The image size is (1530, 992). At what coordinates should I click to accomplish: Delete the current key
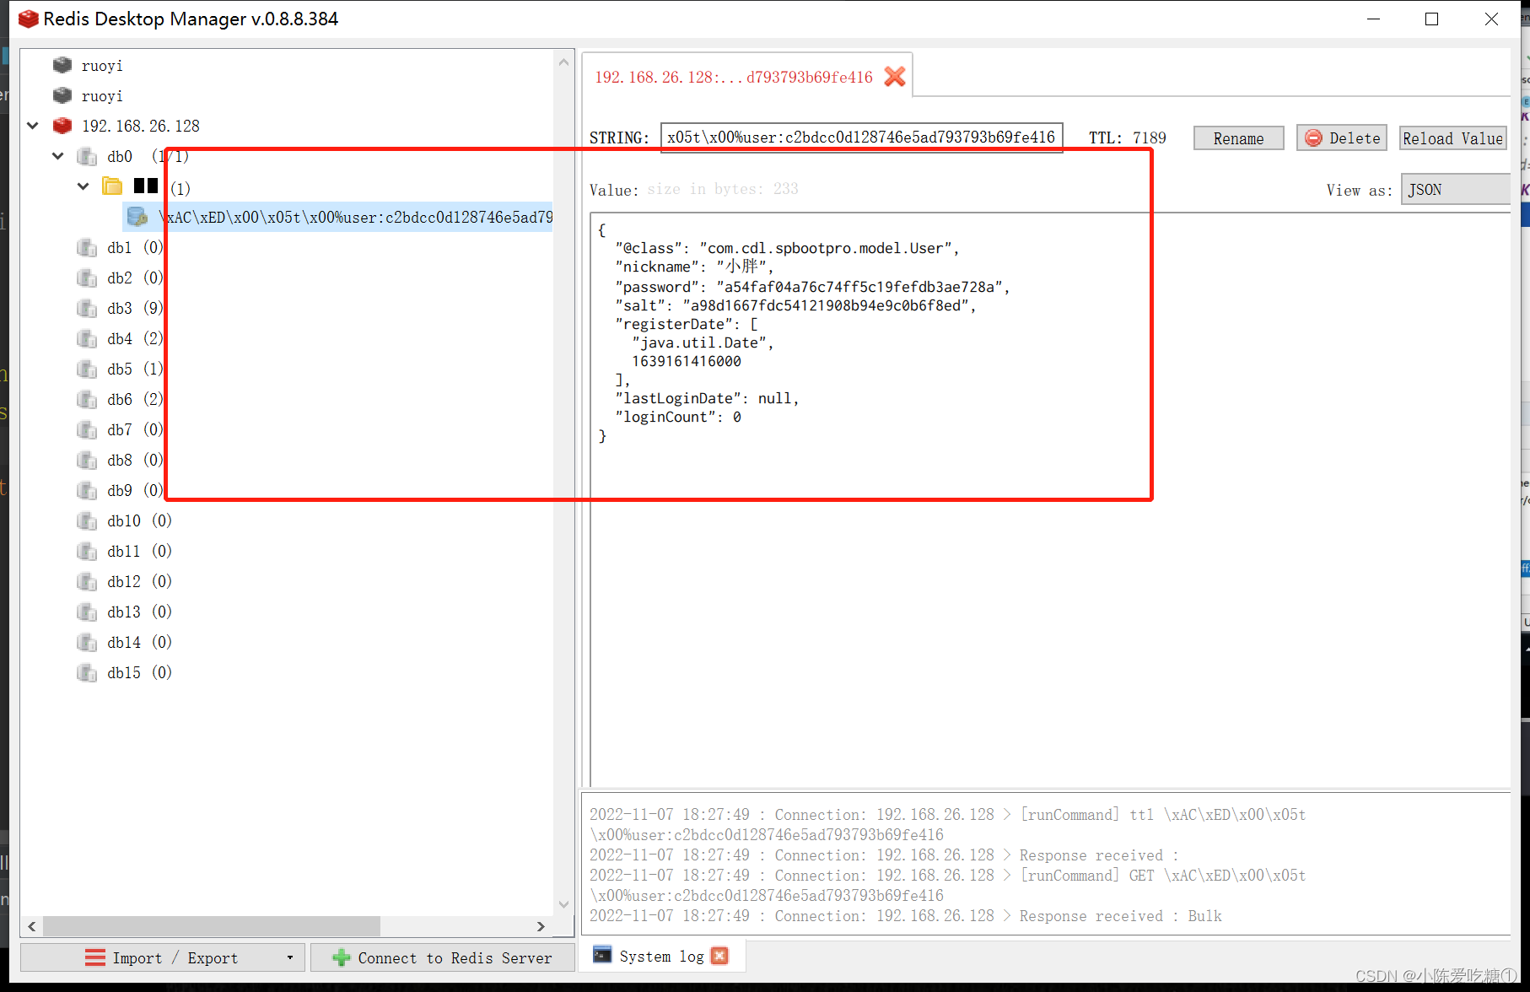(1342, 138)
